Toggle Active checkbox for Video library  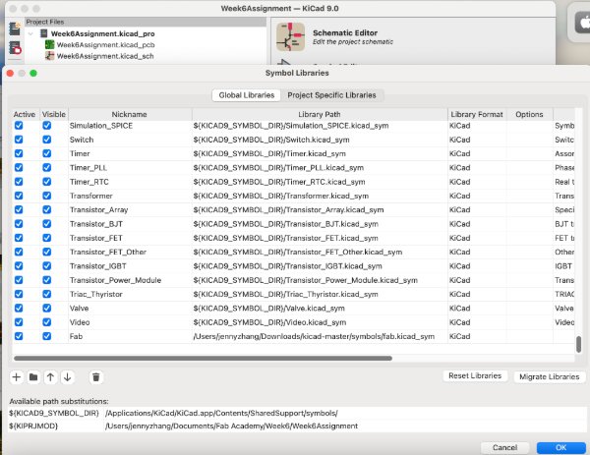pyautogui.click(x=19, y=322)
